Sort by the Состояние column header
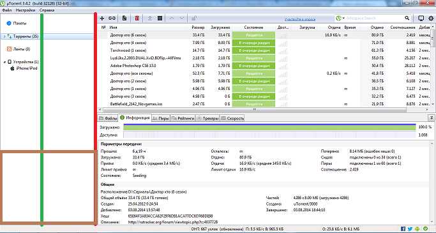The height and width of the screenshot is (233, 436). (253, 27)
